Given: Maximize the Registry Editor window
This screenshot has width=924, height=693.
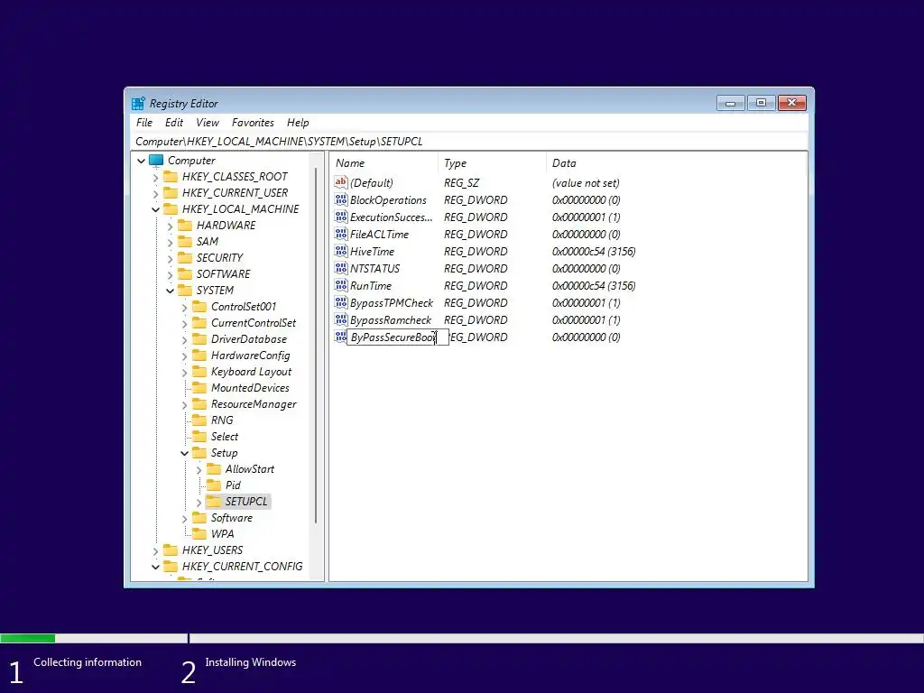Looking at the screenshot, I should (762, 103).
